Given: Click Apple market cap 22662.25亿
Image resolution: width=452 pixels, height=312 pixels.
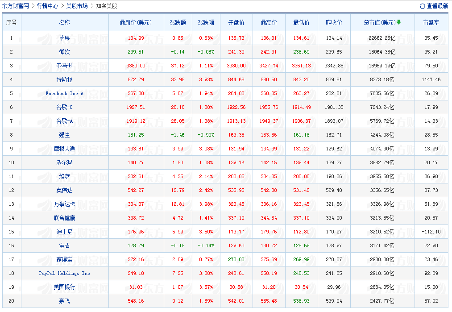Looking at the screenshot, I should pos(382,38).
